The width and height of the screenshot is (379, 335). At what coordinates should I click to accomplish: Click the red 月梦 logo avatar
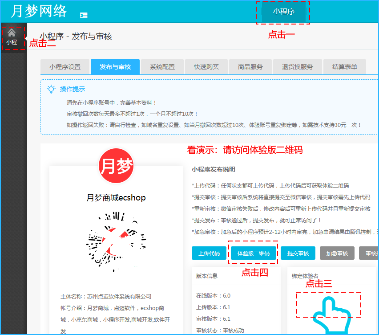click(x=116, y=166)
